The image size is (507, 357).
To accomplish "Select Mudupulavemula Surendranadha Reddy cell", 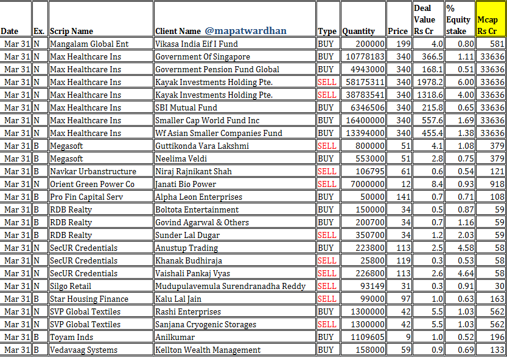I will [235, 286].
